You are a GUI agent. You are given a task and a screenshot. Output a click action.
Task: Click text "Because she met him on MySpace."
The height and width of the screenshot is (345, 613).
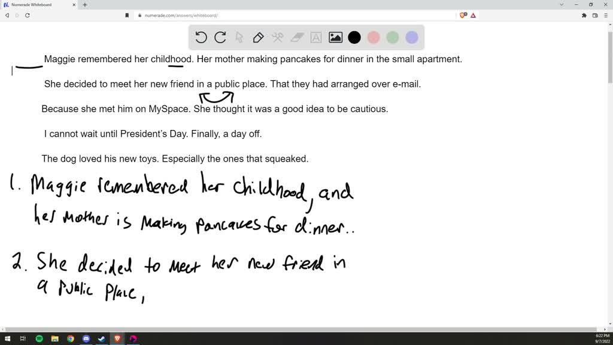pos(116,109)
